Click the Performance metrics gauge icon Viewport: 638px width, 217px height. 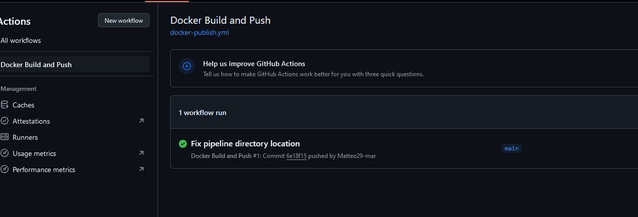(x=5, y=170)
